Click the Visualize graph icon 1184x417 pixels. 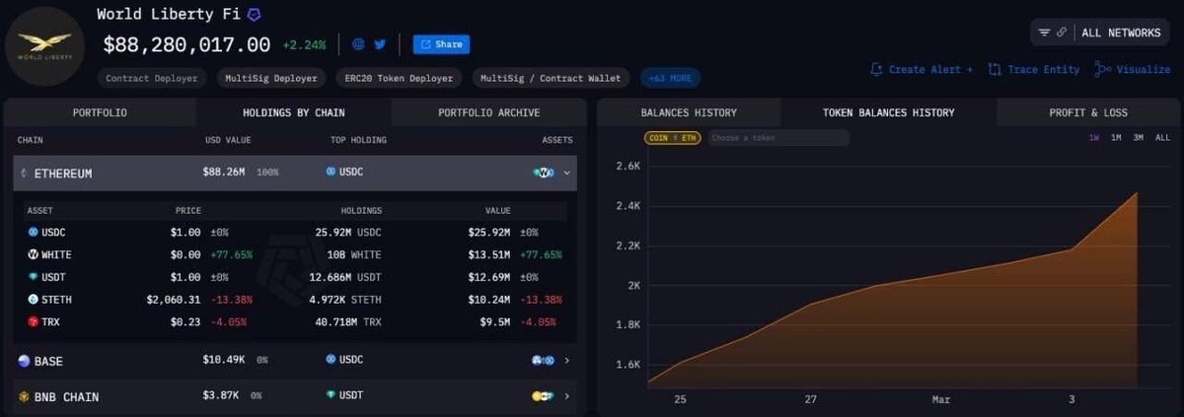click(x=1103, y=70)
